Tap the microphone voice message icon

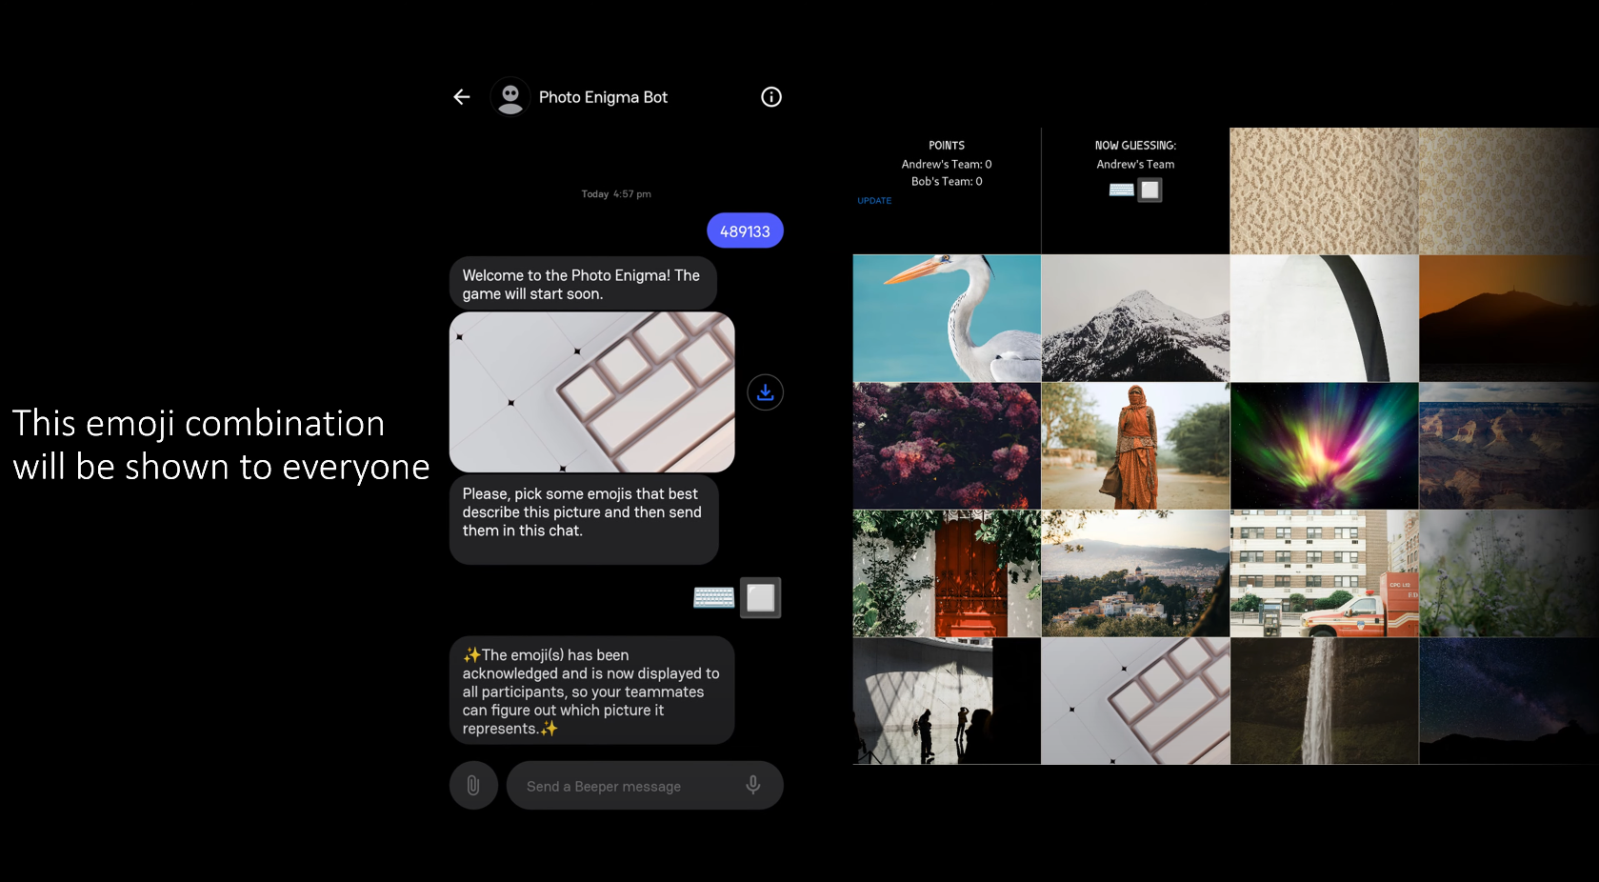(752, 785)
